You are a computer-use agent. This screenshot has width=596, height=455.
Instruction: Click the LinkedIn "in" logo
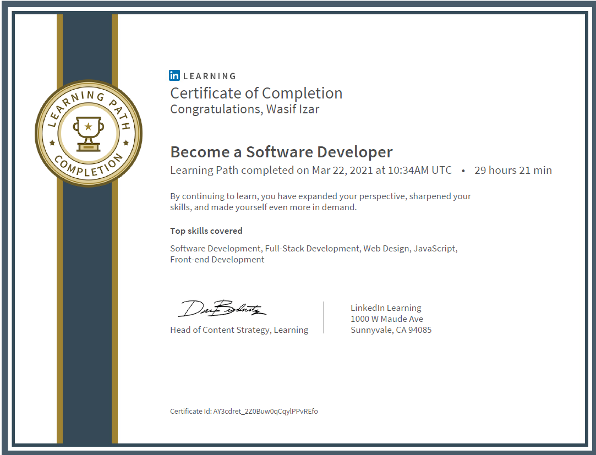tap(175, 76)
